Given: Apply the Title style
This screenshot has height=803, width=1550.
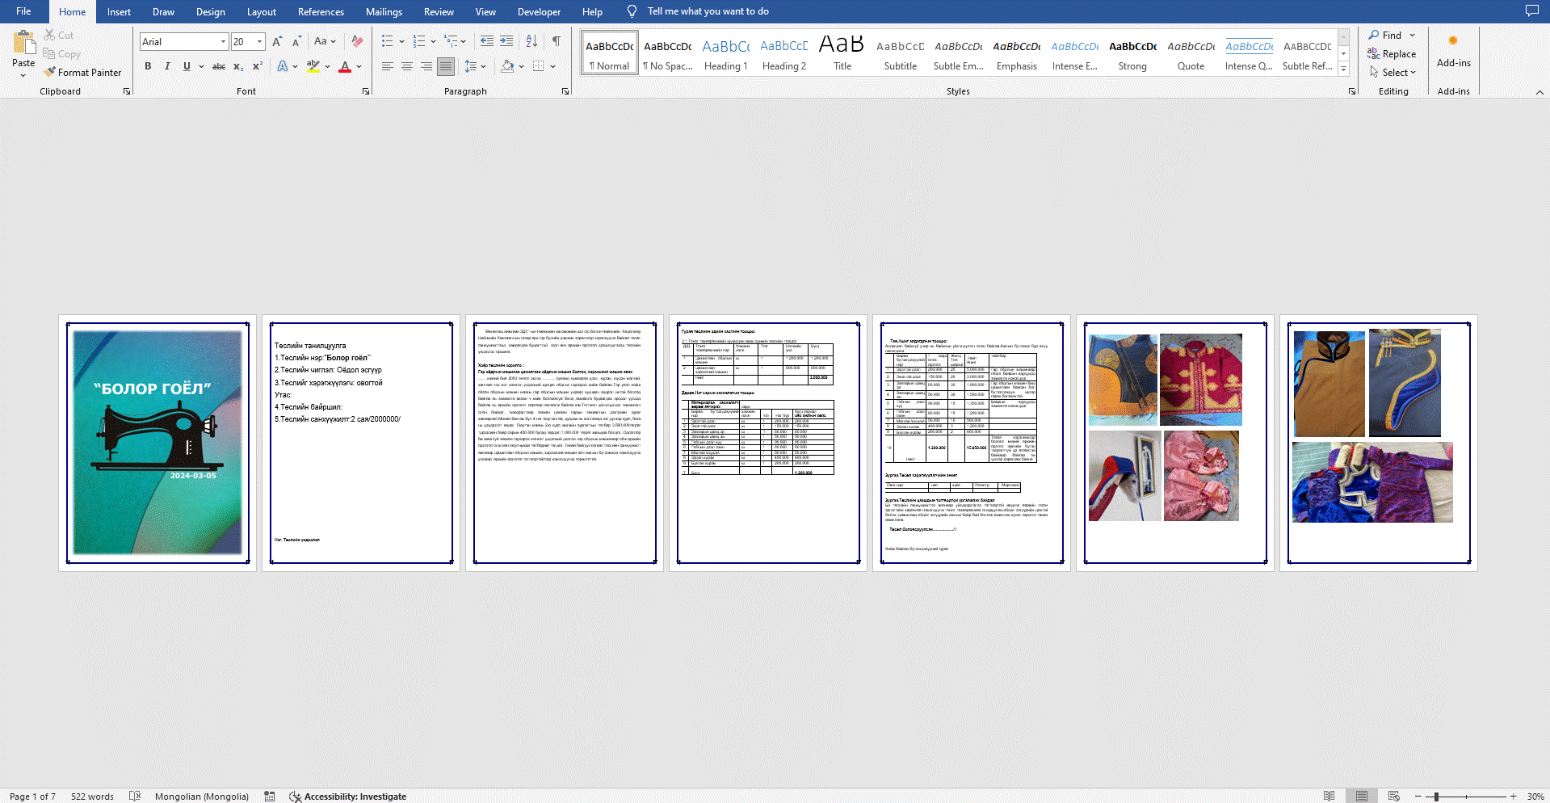Looking at the screenshot, I should (842, 53).
